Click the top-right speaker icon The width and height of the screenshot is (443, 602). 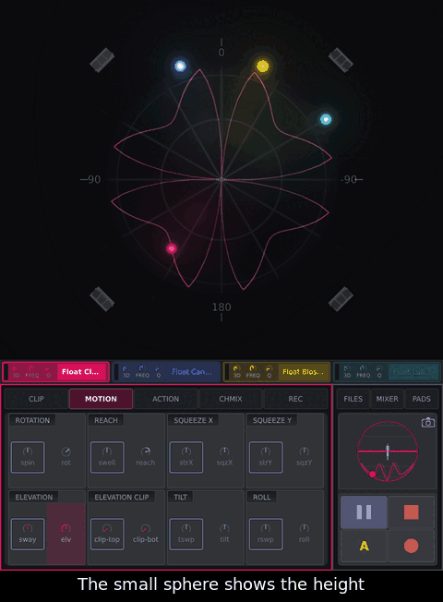(x=341, y=60)
